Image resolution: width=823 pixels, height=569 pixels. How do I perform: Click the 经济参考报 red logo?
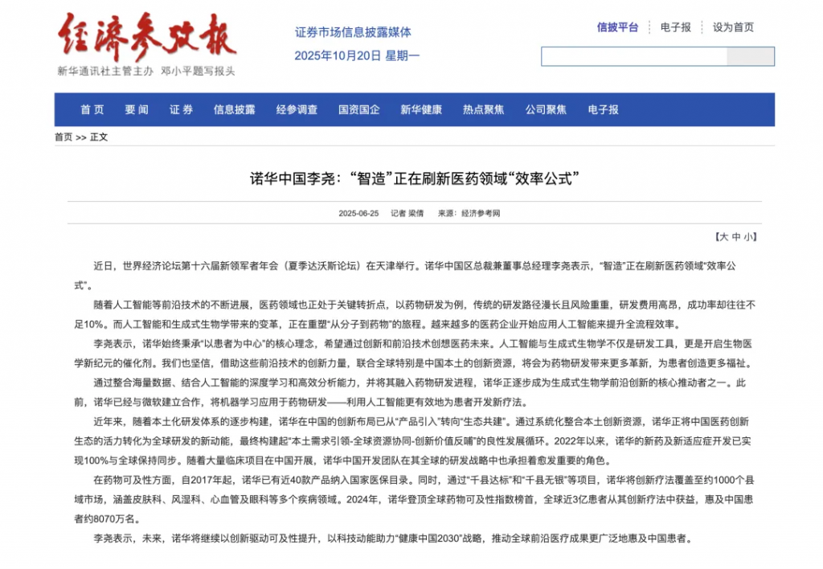[x=146, y=36]
